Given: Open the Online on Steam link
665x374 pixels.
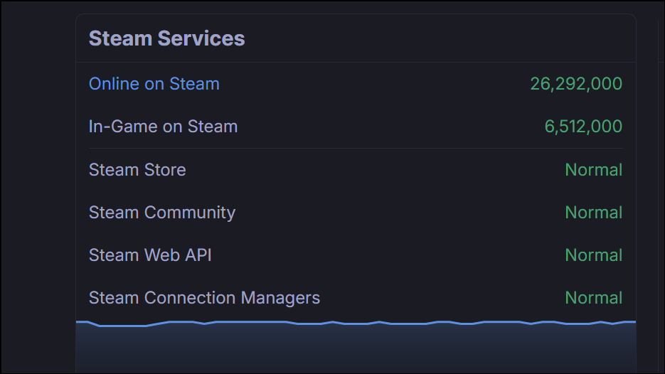Looking at the screenshot, I should (x=154, y=84).
